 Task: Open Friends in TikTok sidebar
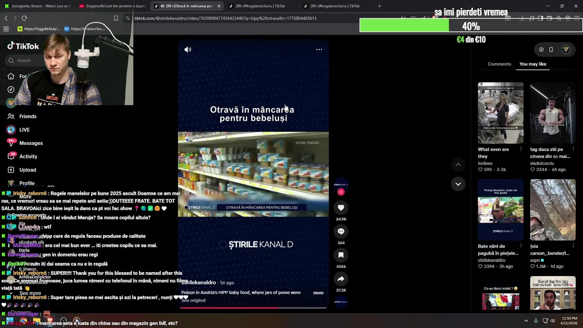coord(22,117)
